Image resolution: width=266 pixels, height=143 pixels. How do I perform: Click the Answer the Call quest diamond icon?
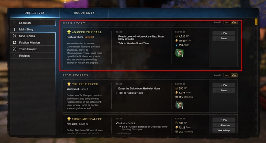pyautogui.click(x=69, y=32)
